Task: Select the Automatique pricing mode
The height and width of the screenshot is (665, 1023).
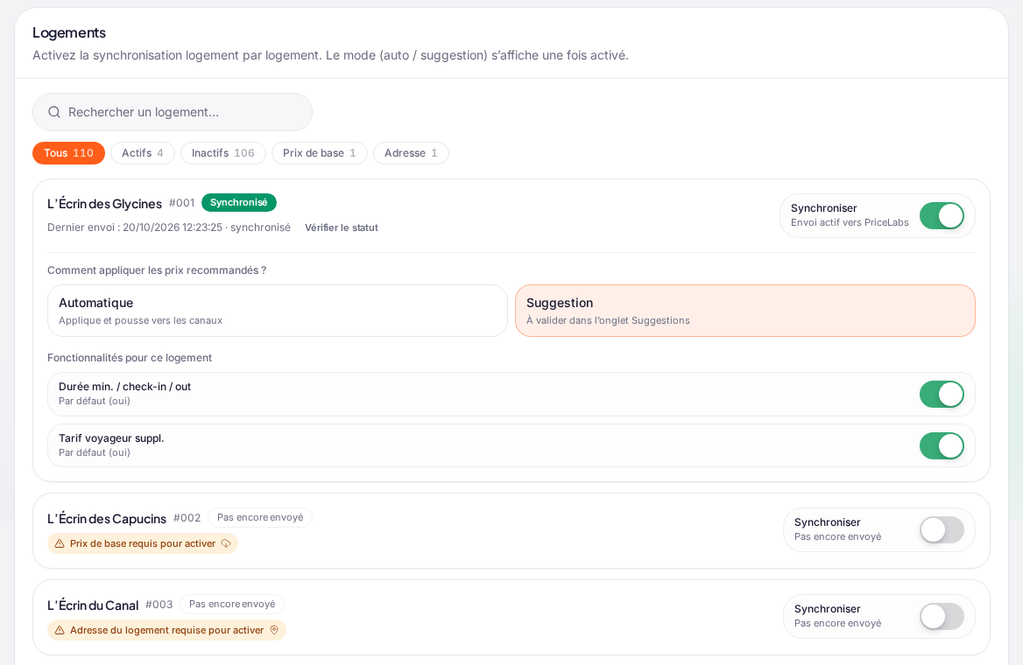Action: [x=278, y=311]
